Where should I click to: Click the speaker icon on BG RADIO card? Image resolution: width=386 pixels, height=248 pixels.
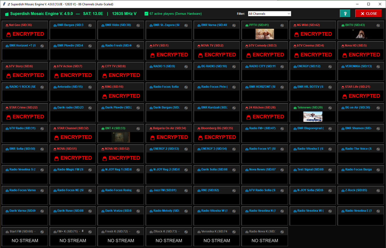click(x=234, y=67)
